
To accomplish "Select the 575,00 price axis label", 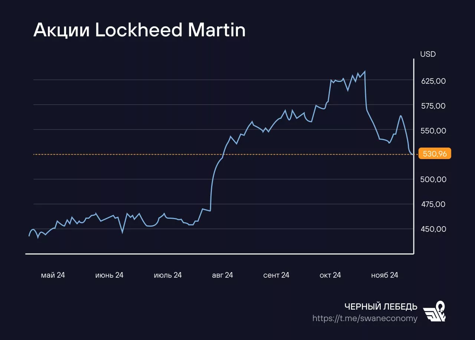I will 433,106.
